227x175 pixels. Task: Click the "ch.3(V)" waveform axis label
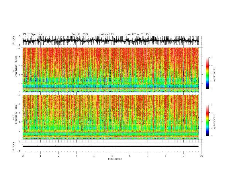14,147
